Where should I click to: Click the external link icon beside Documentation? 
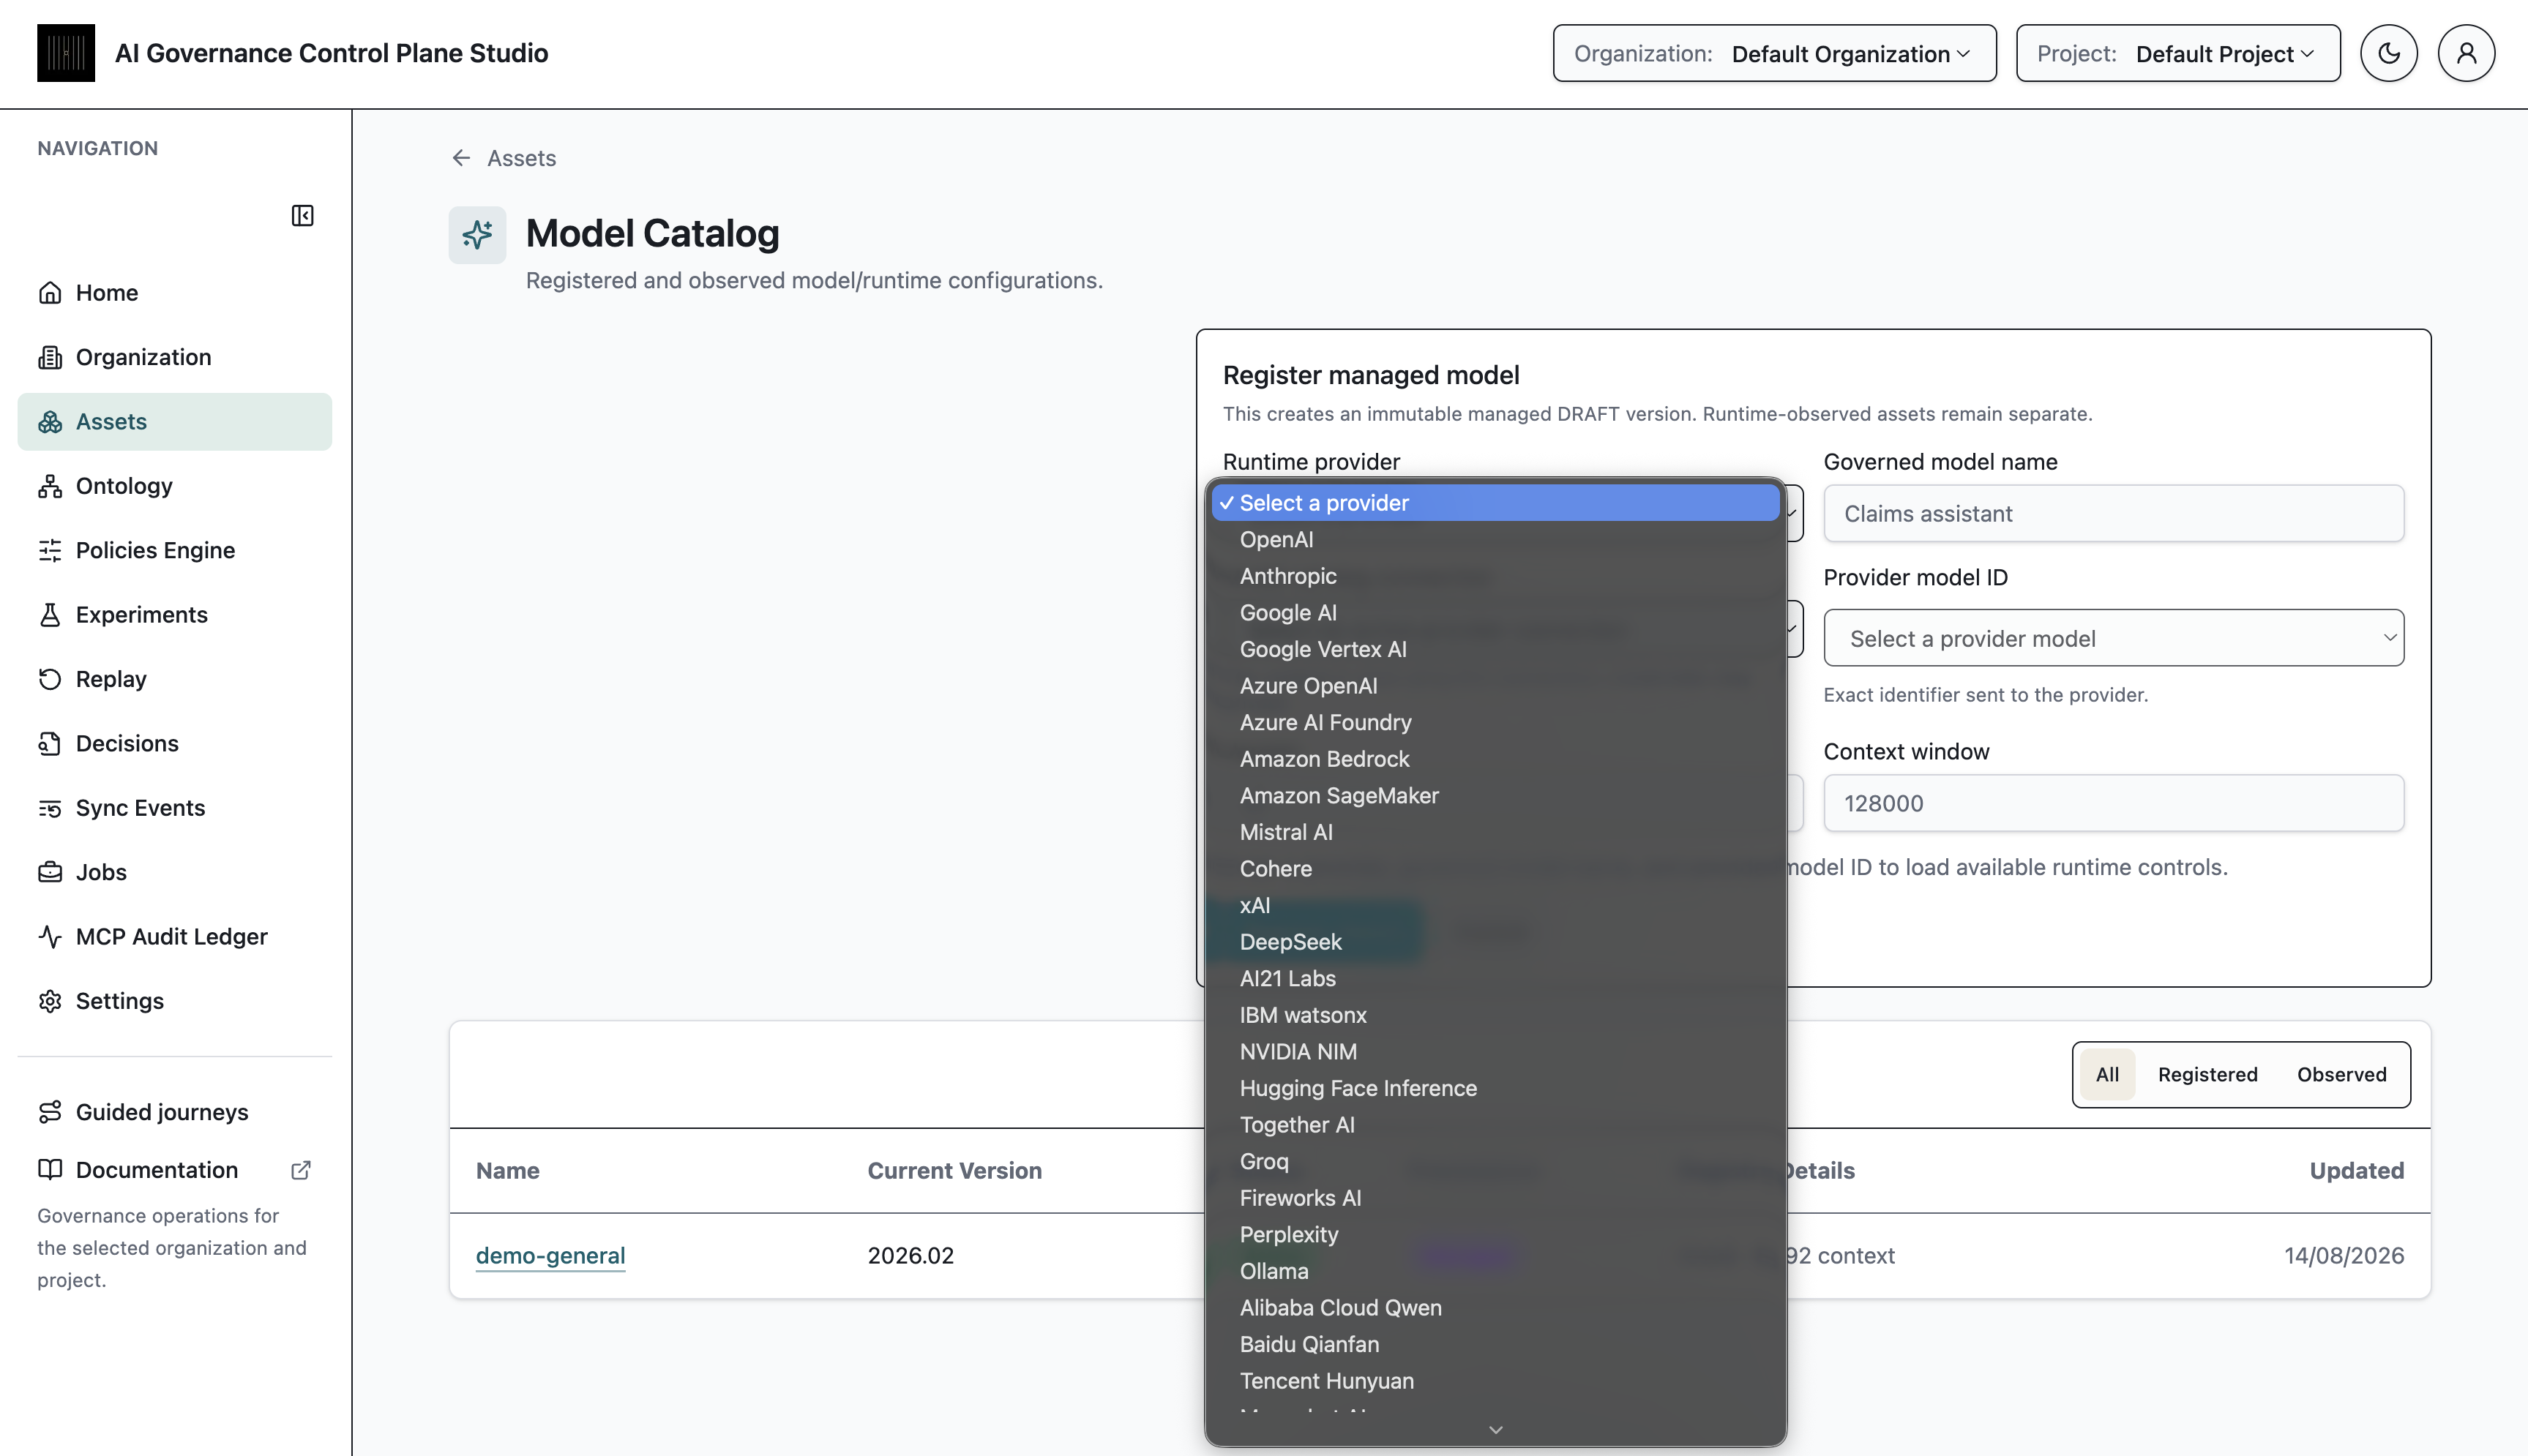click(x=301, y=1170)
